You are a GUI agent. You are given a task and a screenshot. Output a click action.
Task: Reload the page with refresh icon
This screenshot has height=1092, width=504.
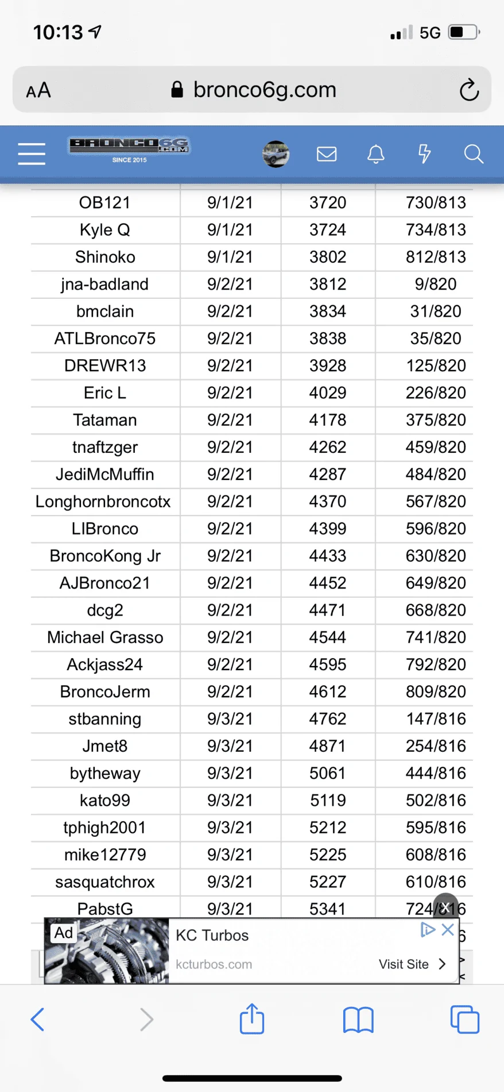coord(469,90)
